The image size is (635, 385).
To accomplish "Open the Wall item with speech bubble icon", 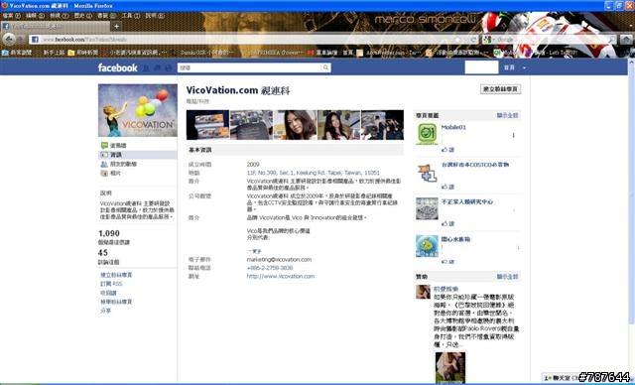I will coord(113,145).
